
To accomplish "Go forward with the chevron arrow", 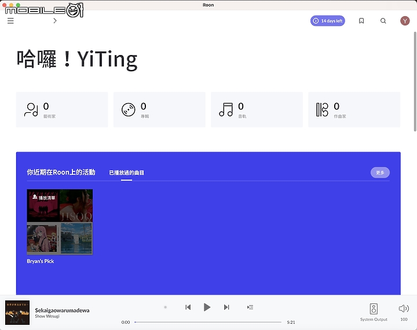I will 55,21.
